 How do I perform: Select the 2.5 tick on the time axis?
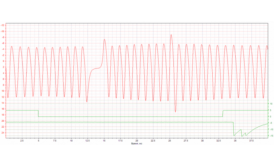pyautogui.click(x=22, y=140)
